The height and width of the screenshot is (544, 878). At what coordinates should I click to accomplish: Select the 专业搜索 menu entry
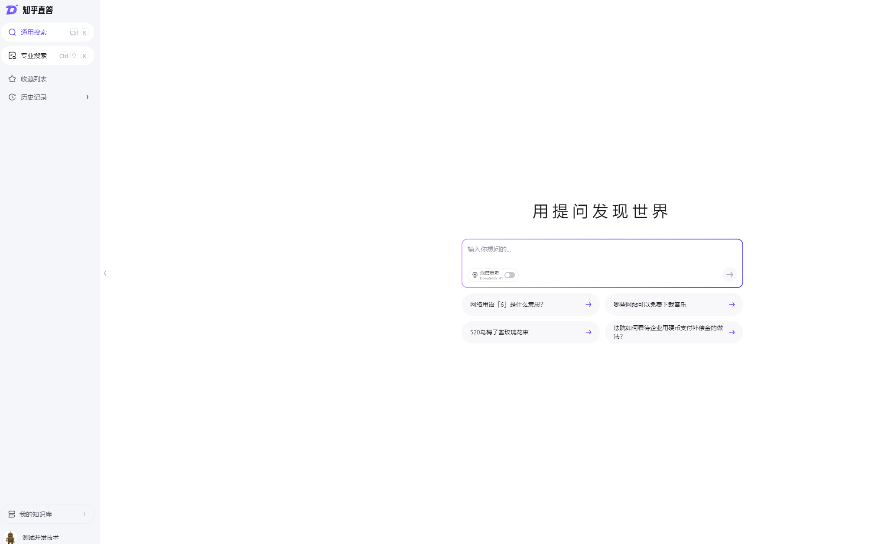34,55
